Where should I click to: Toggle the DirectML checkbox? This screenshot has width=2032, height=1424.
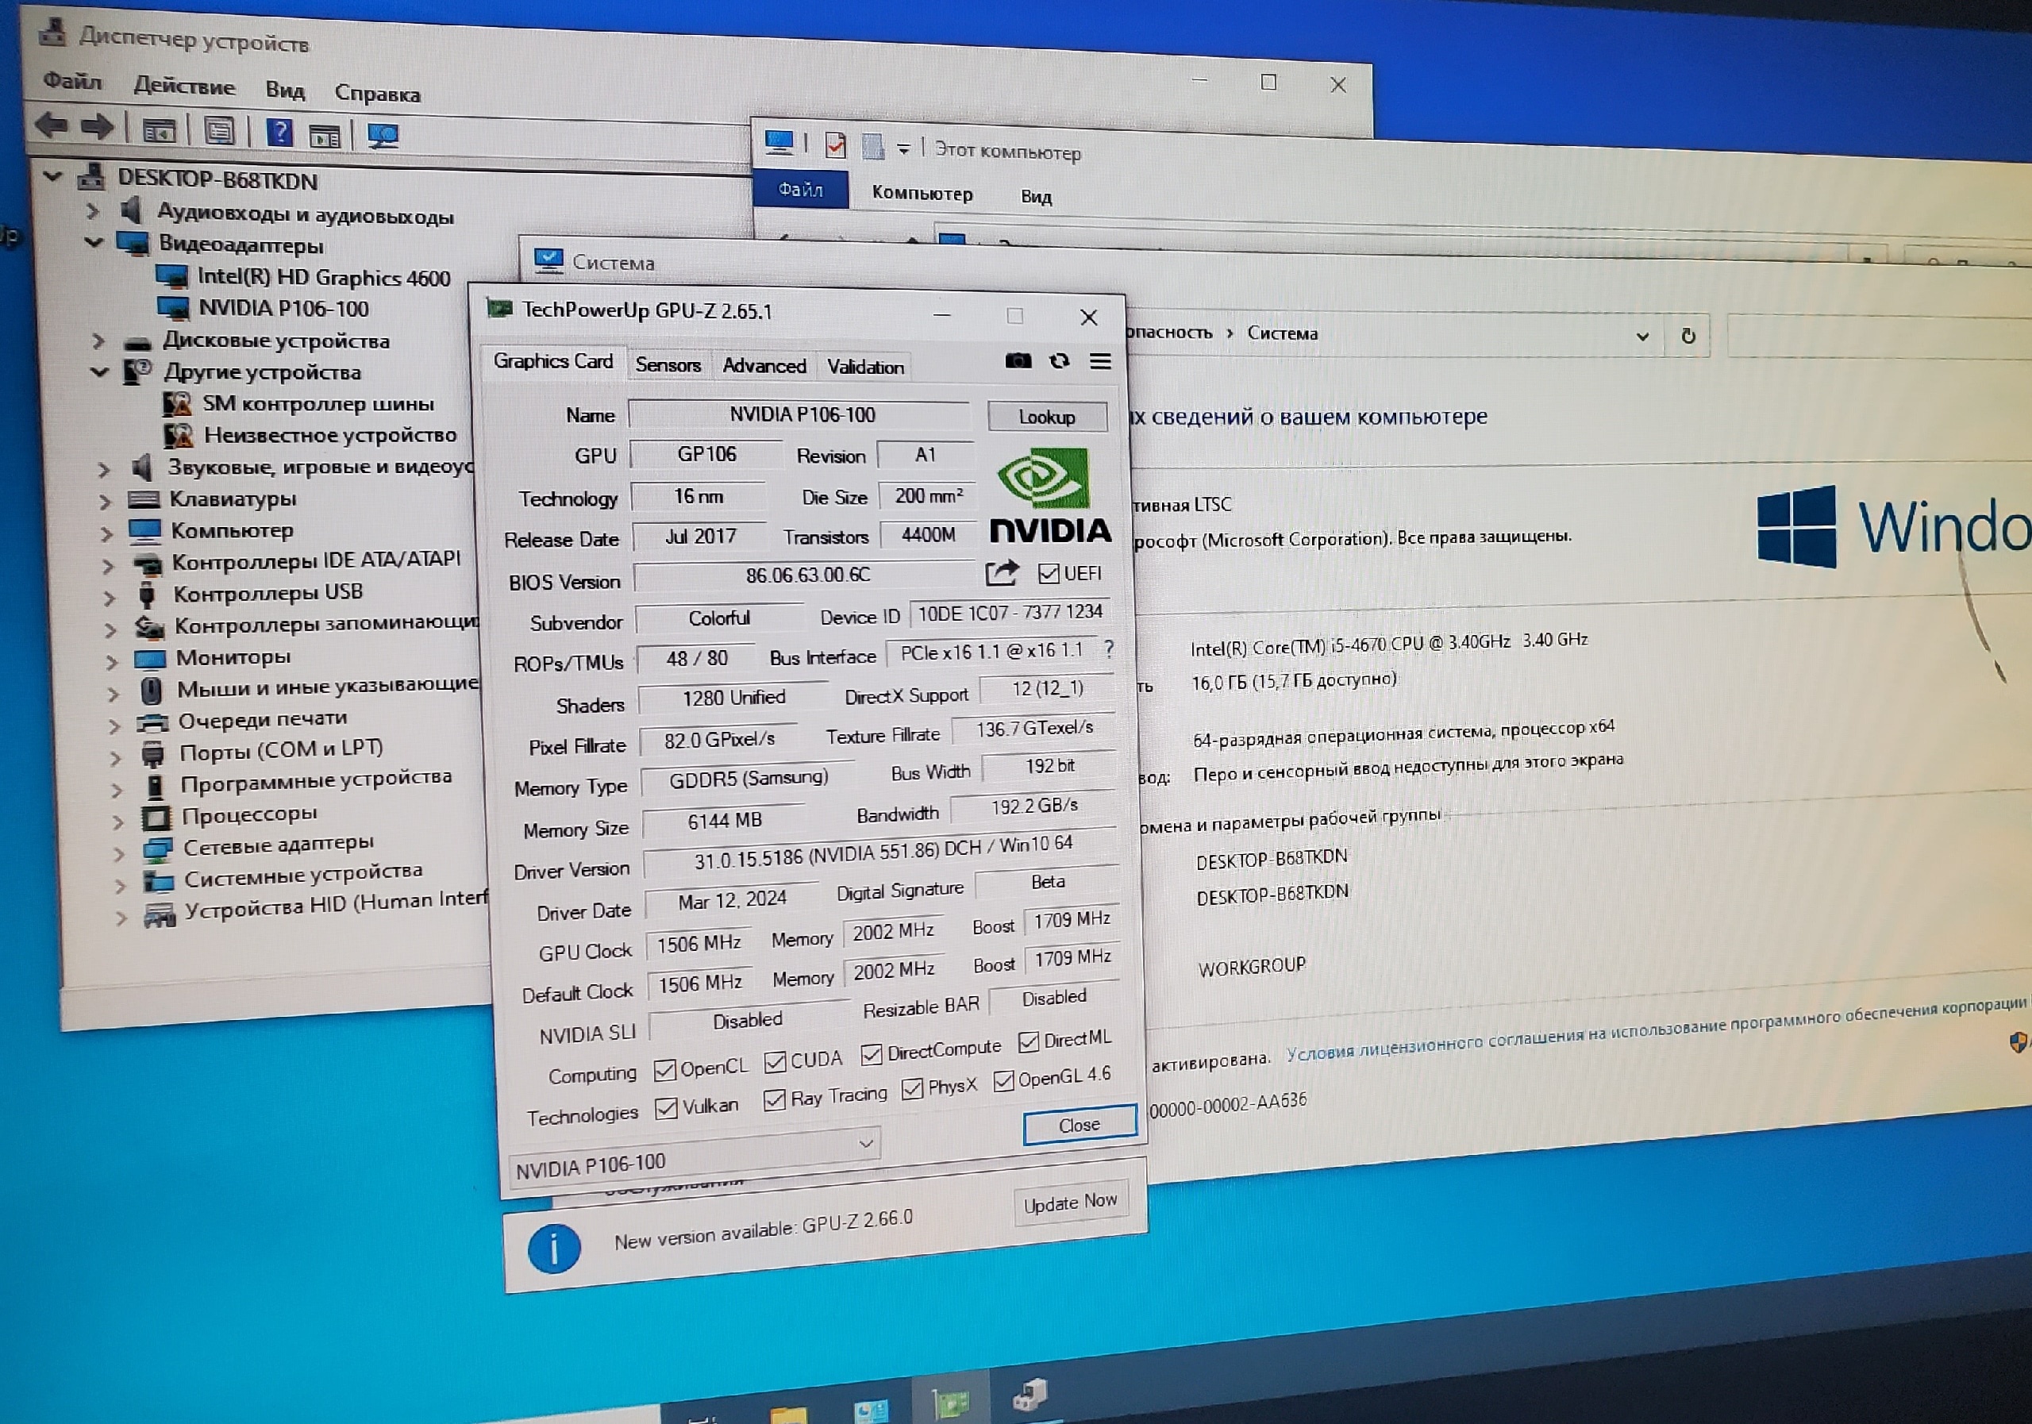click(x=1029, y=1041)
